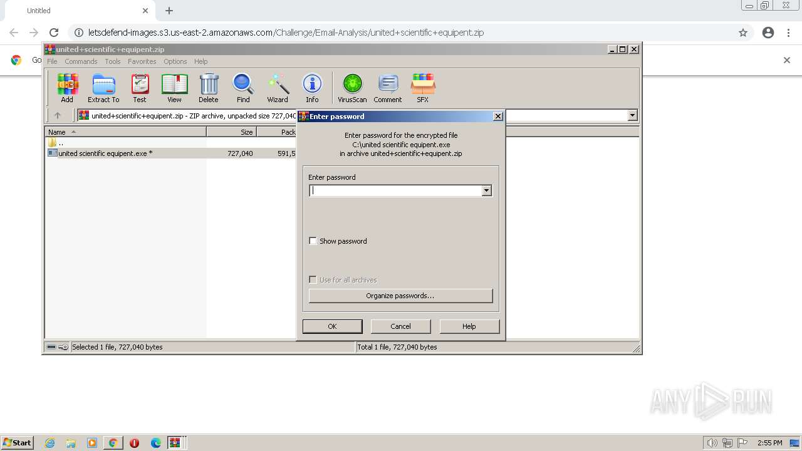Image resolution: width=802 pixels, height=451 pixels.
Task: Click the disk drive icon in status bar
Action: click(51, 347)
